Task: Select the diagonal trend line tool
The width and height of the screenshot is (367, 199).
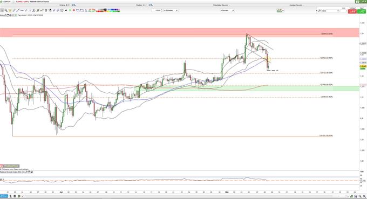Action: tap(18, 10)
